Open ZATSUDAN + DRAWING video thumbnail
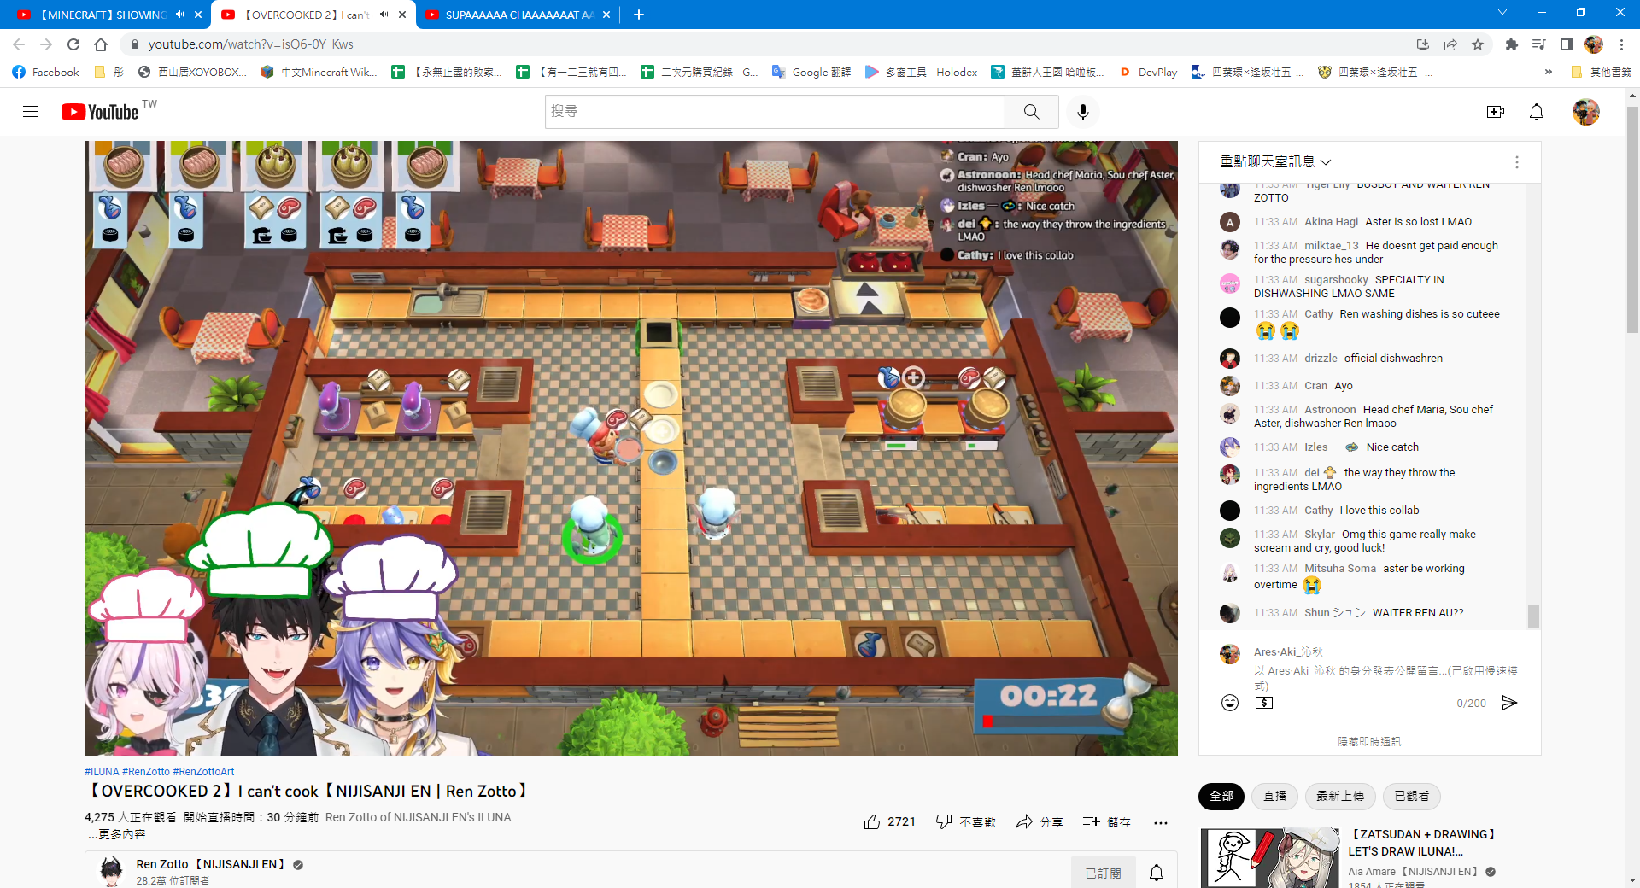This screenshot has width=1640, height=888. click(x=1269, y=857)
